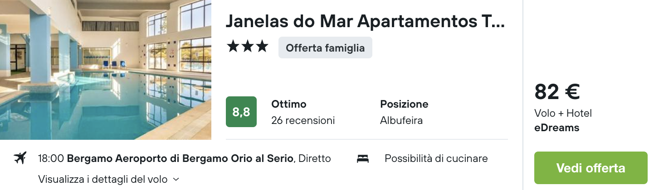
Task: Click Possibilità di cucinare amenity text
Action: 436,158
